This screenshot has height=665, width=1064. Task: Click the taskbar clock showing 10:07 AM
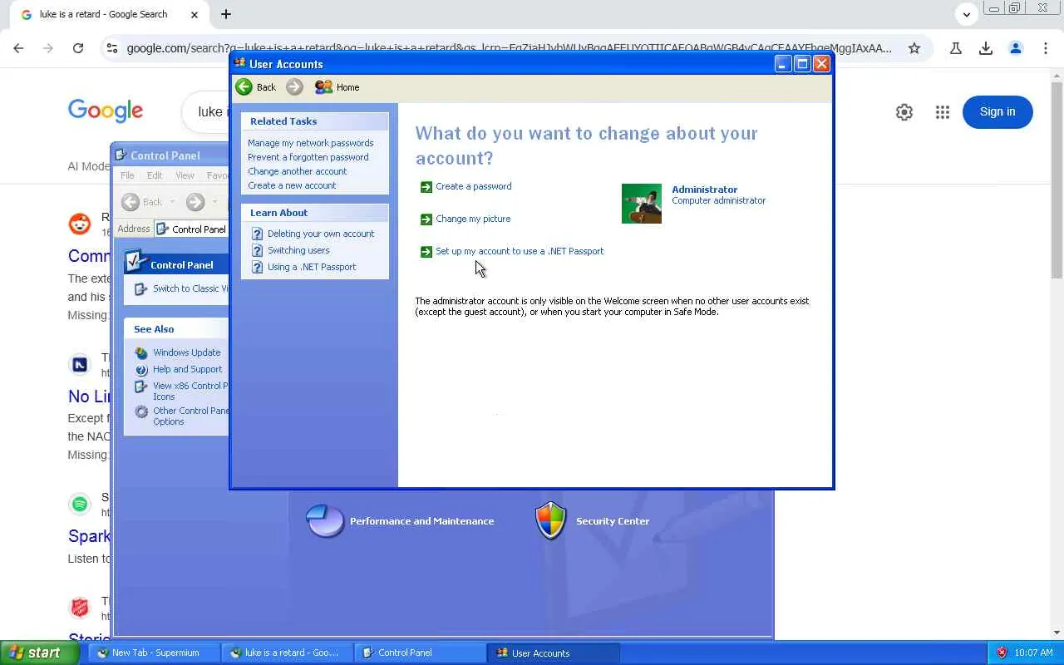[1033, 653]
